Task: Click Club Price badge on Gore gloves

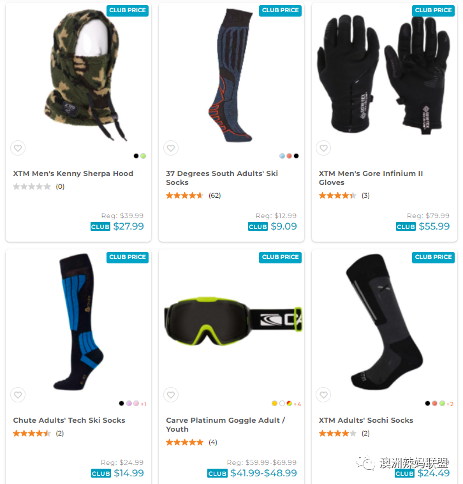Action: click(433, 10)
